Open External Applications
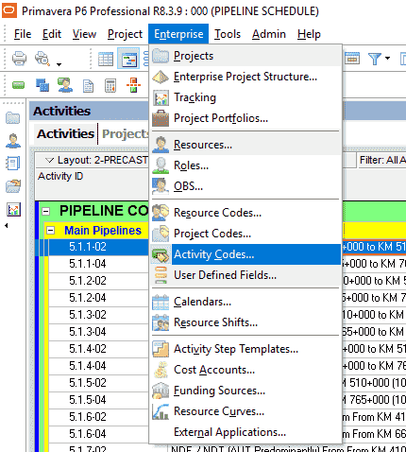This screenshot has width=406, height=452. pos(245,432)
